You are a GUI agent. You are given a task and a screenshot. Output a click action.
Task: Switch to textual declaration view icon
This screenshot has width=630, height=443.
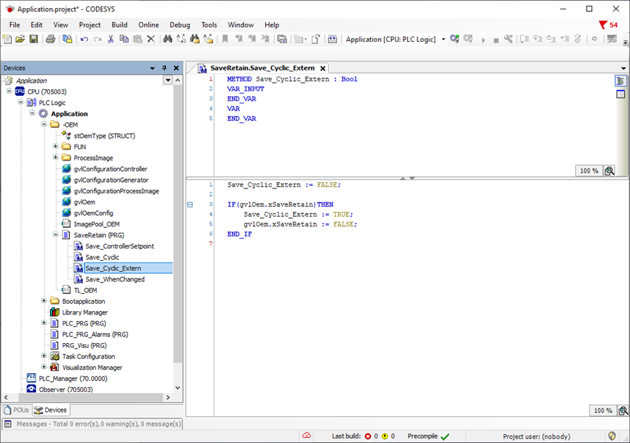click(x=621, y=81)
